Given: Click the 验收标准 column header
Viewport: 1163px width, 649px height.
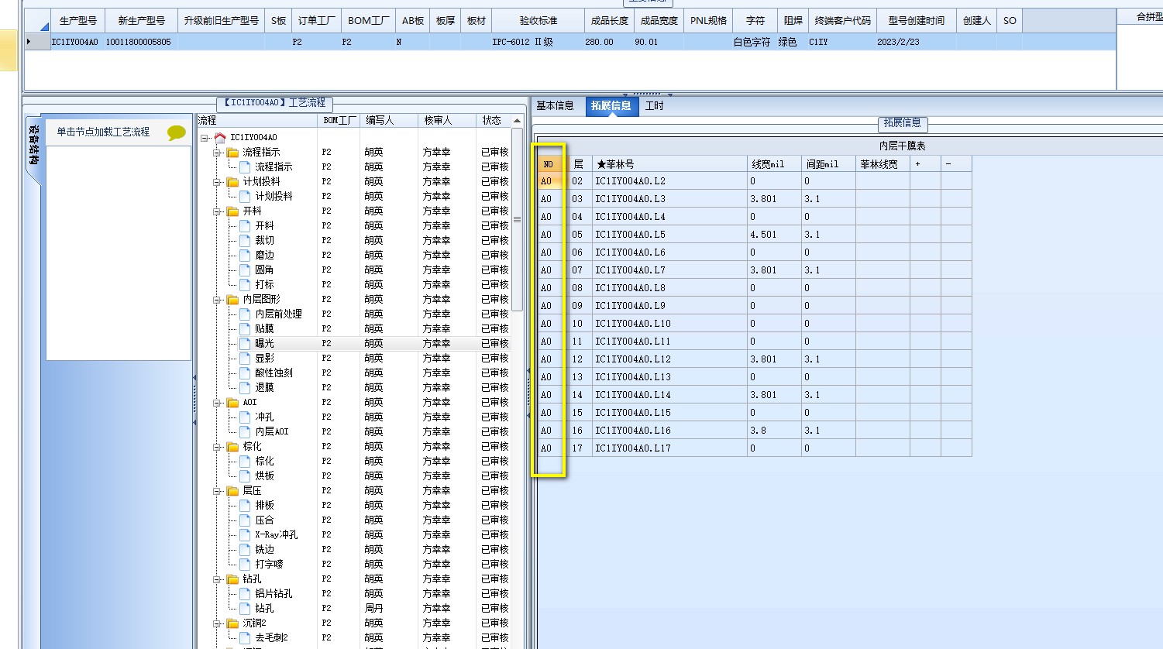Looking at the screenshot, I should coord(538,21).
